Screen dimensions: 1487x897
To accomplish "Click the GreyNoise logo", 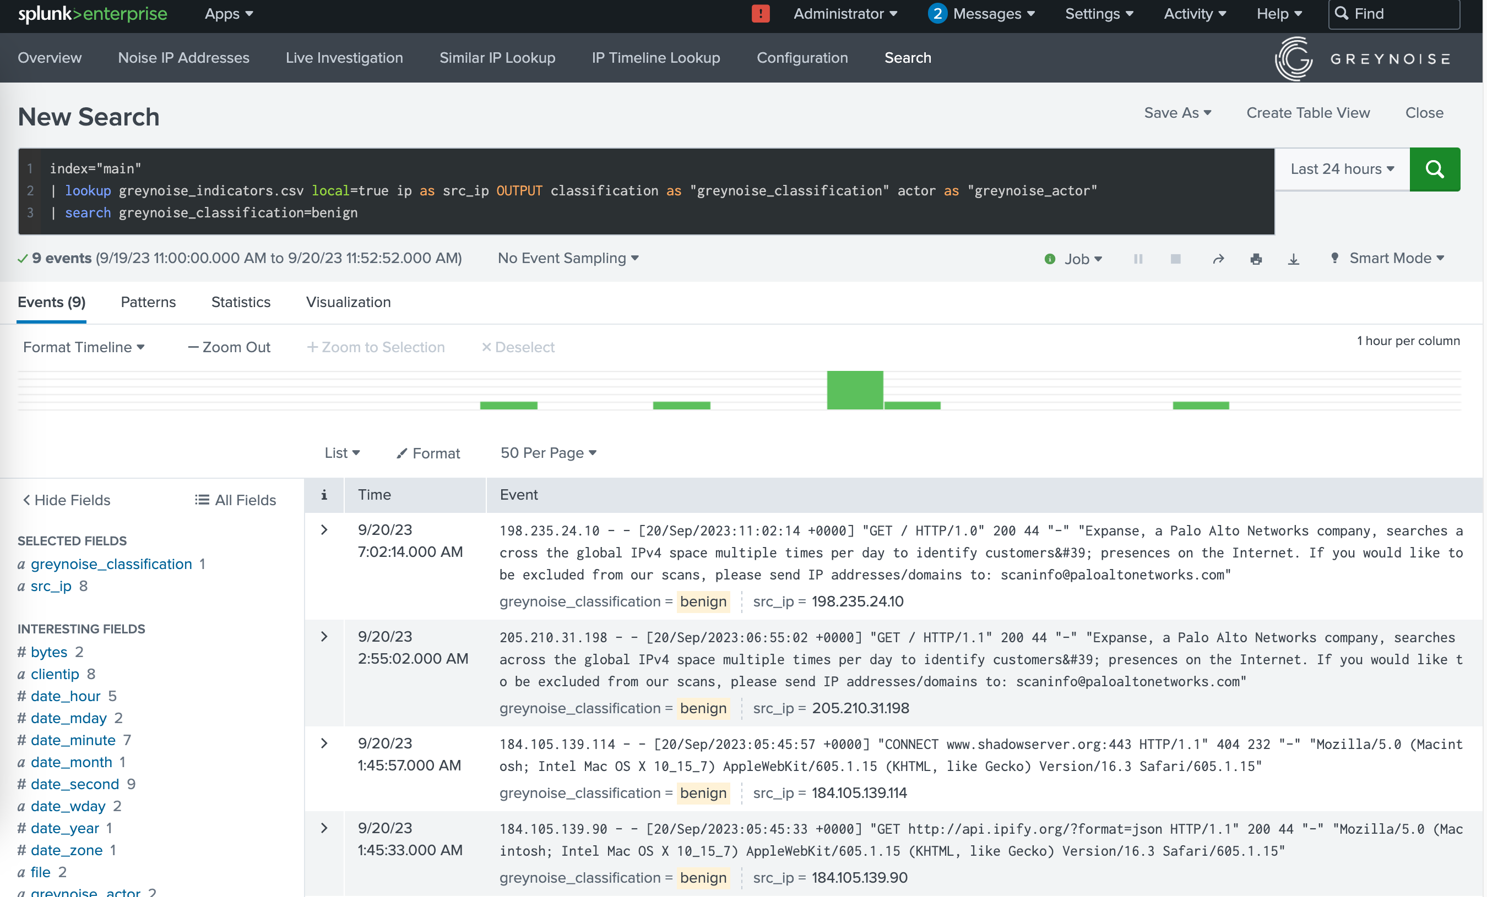I will (x=1361, y=58).
